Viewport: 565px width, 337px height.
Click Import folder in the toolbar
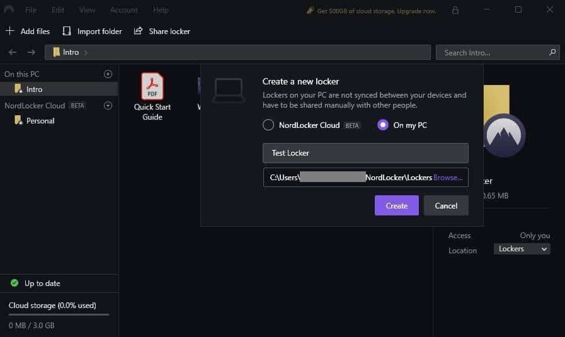point(92,31)
